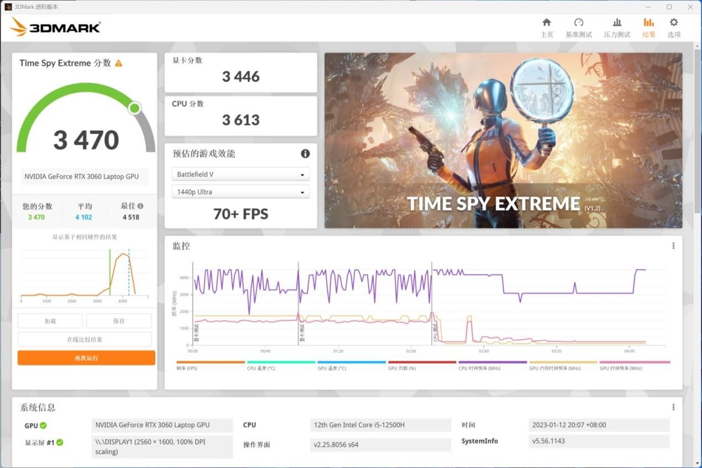Screen dimensions: 702x468
Task: Toggle the 帧率 (FPS) legend series
Action: [211, 366]
